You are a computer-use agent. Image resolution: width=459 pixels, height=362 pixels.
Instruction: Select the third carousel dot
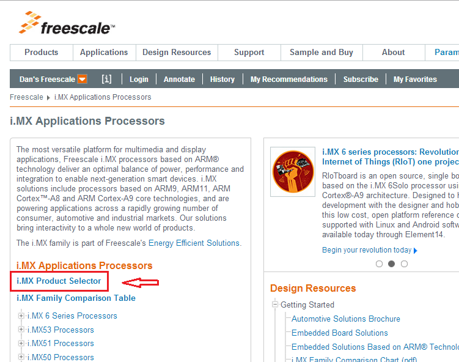(x=404, y=264)
